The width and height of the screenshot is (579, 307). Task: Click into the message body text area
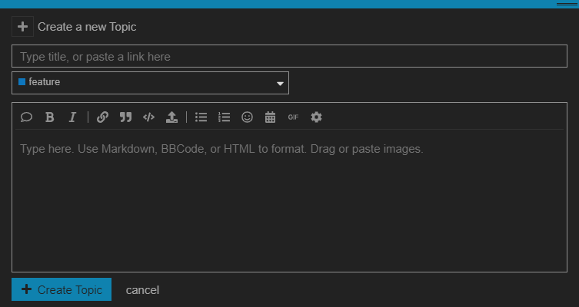click(289, 200)
